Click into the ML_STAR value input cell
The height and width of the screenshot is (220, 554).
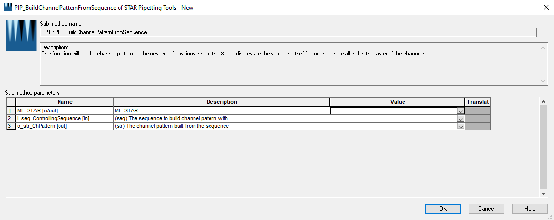coord(393,110)
